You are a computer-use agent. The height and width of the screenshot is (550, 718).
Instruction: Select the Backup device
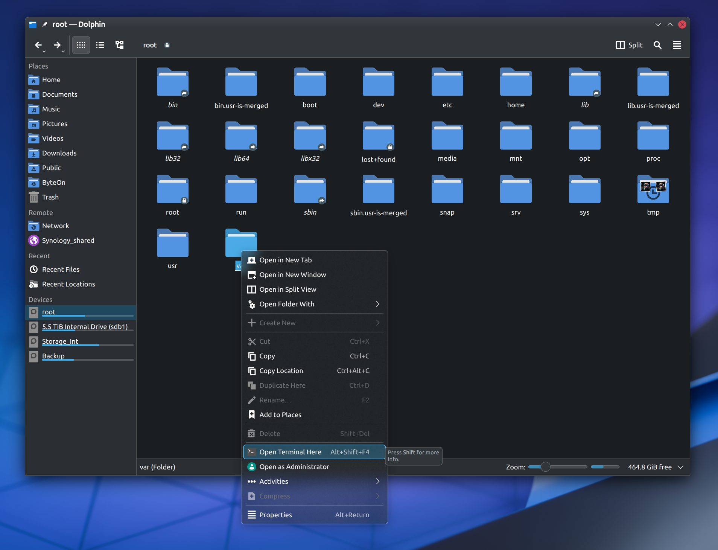point(53,356)
